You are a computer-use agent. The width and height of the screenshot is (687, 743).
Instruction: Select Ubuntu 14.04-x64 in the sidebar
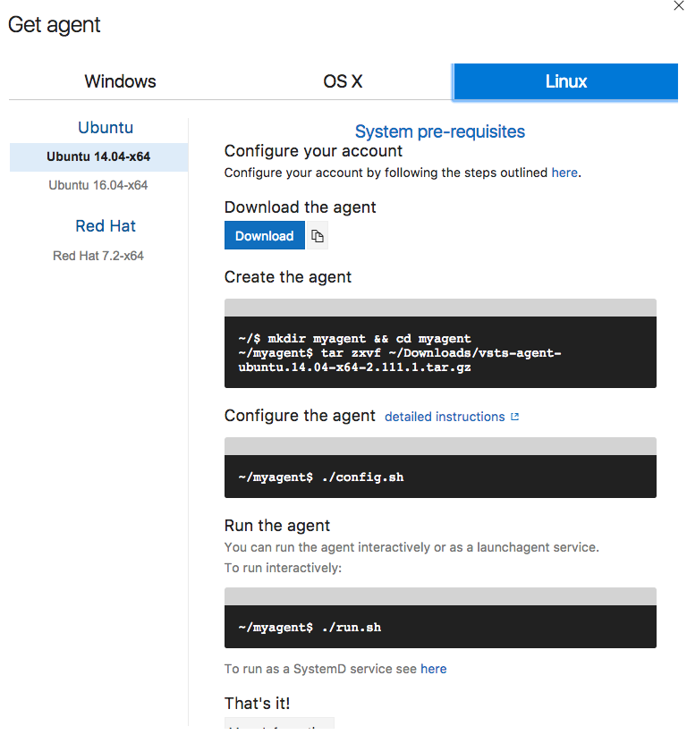(x=98, y=156)
